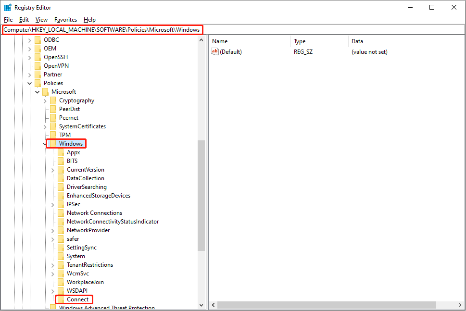The width and height of the screenshot is (466, 311).
Task: Click the WorkplaceJoin folder icon
Action: 61,282
